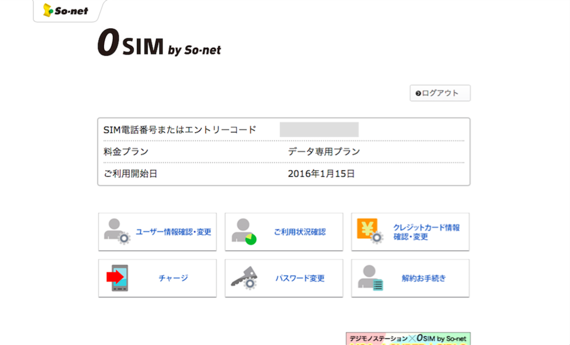This screenshot has height=345, width=570.
Task: Log out with the ログアウト button
Action: point(440,93)
